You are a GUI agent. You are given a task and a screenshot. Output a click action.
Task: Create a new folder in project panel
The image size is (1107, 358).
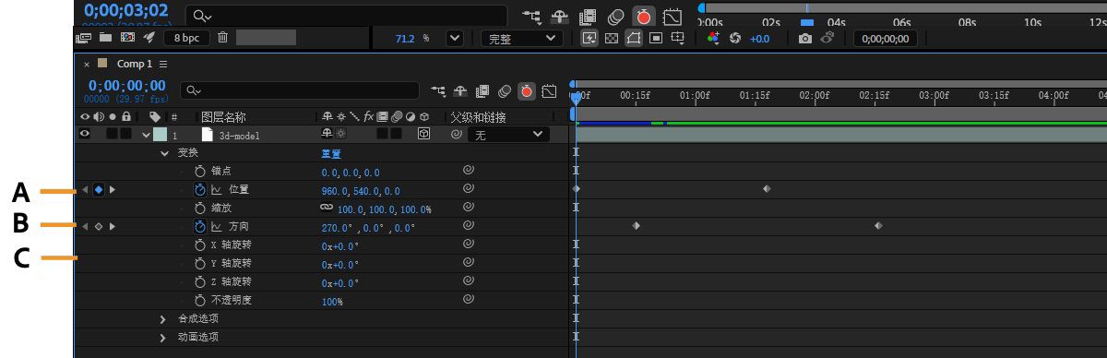tap(105, 38)
